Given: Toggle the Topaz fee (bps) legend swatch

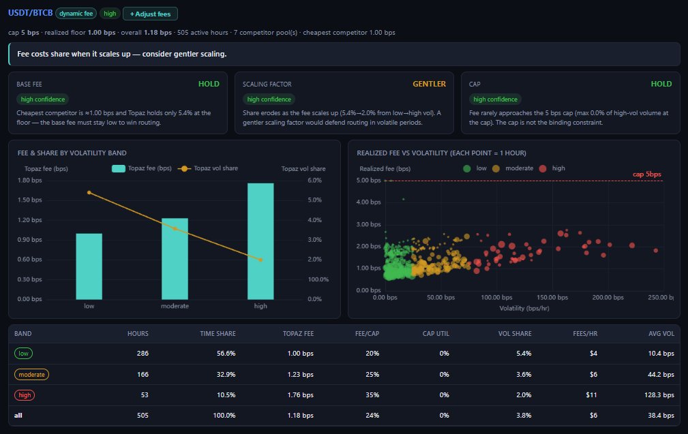Looking at the screenshot, I should coord(119,168).
